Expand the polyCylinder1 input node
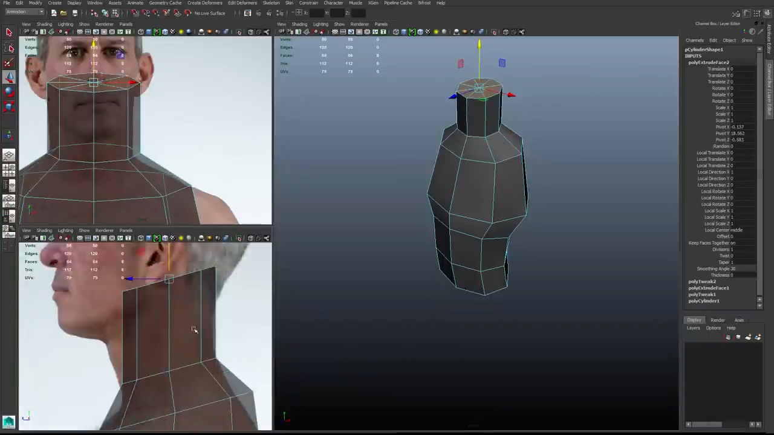This screenshot has width=774, height=435. [x=704, y=301]
